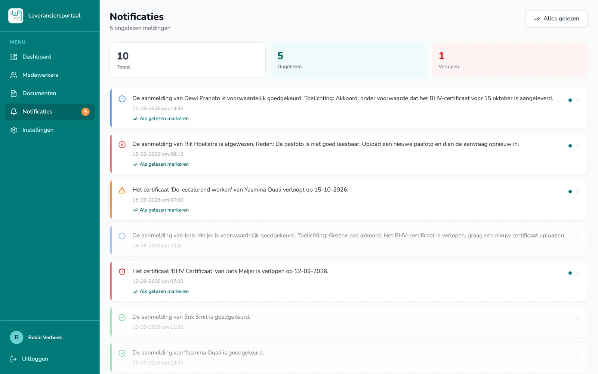Mark BHV Certificaat verlopen notification as read
Screen dimensions: 598x374
(161, 291)
